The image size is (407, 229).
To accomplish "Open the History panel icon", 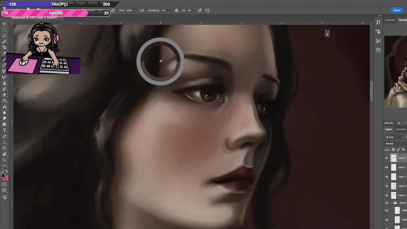I will coord(378,22).
